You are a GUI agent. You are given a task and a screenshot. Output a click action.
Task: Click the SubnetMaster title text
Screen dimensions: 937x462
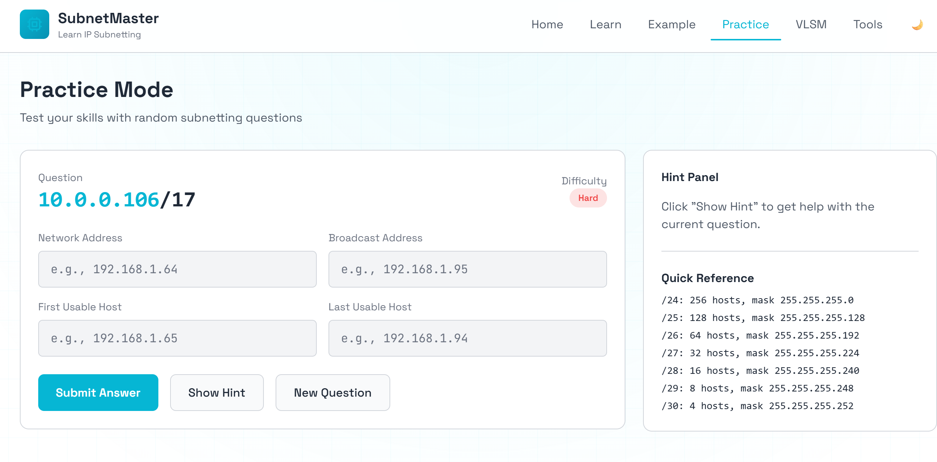(108, 18)
